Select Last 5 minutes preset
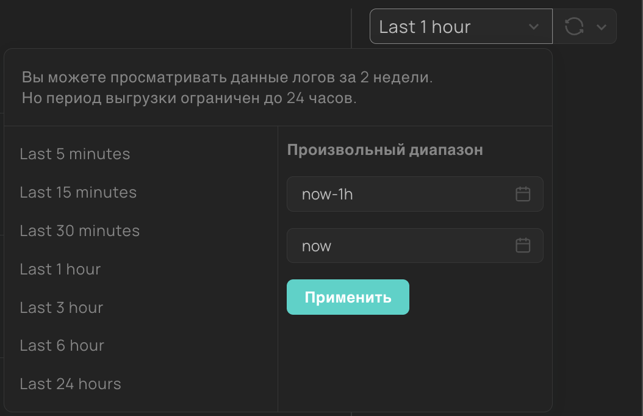Image resolution: width=643 pixels, height=416 pixels. [75, 154]
